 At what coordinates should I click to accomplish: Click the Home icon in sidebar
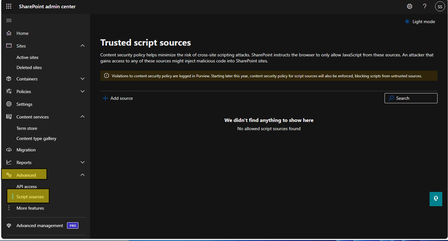click(9, 33)
